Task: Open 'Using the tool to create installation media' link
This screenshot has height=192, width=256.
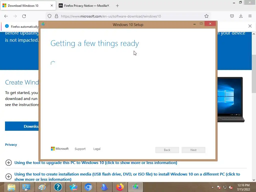Action: [x=127, y=177]
